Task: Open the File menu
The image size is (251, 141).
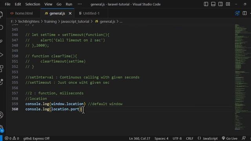Action: pos(7,4)
